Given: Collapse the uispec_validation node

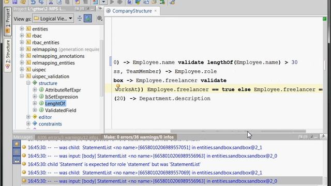Looking at the screenshot, I should (22, 76).
